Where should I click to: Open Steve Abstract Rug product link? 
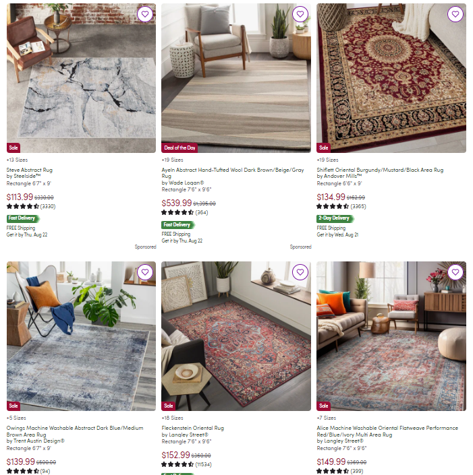pyautogui.click(x=30, y=170)
